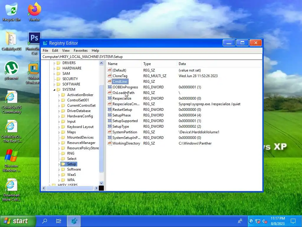Click the CloneTag value string icon

point(110,76)
